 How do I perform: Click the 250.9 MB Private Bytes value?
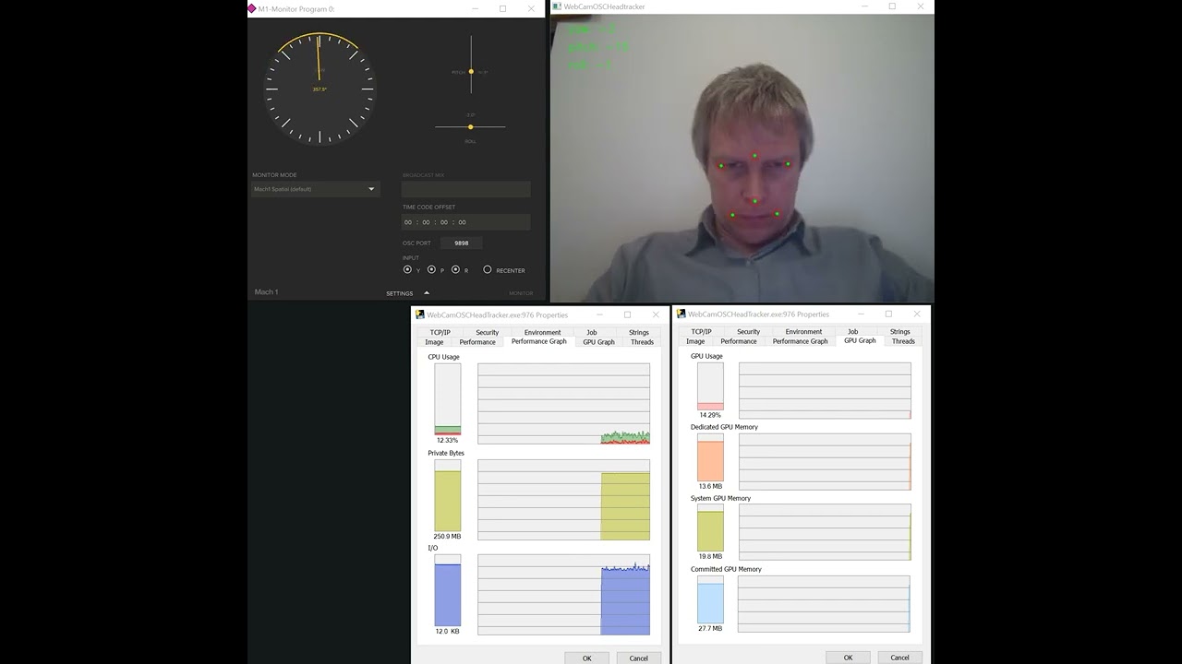[x=447, y=536]
